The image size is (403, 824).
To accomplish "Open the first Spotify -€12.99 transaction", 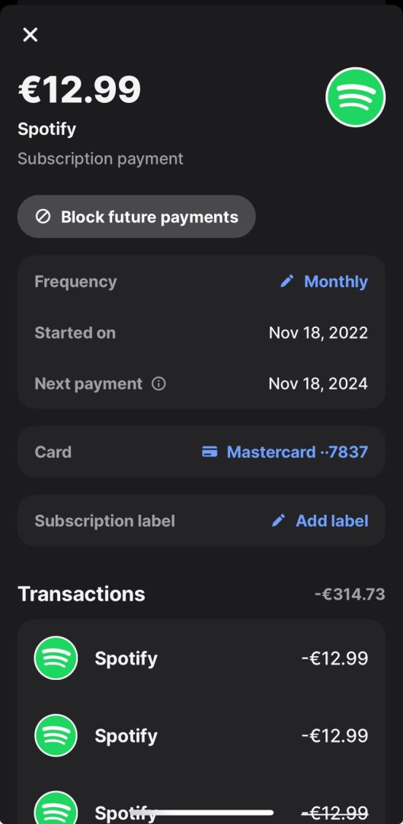I will 201,658.
